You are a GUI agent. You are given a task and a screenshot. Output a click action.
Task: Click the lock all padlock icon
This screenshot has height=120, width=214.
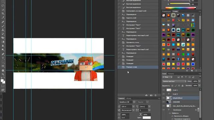[x=183, y=86]
